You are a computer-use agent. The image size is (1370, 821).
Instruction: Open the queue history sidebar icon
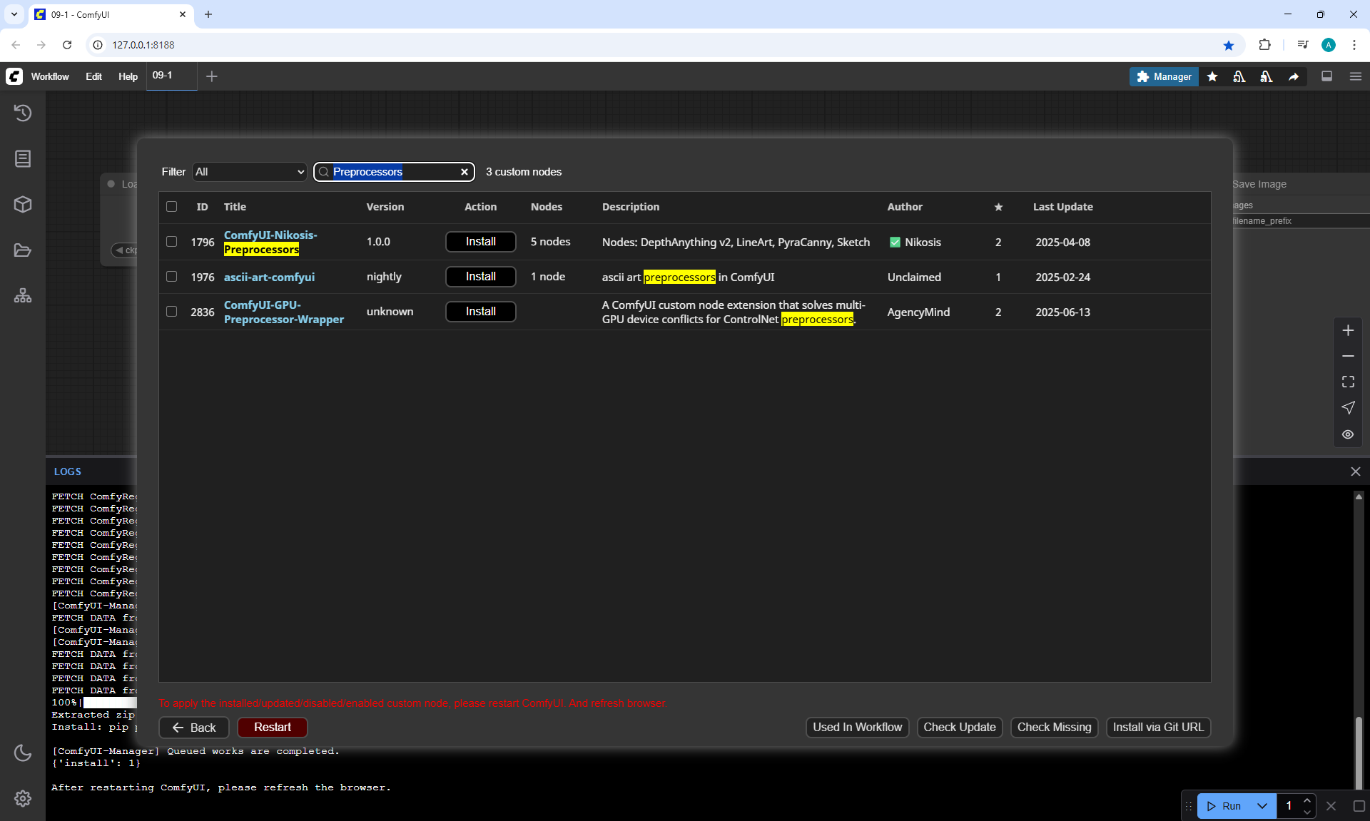pyautogui.click(x=23, y=113)
